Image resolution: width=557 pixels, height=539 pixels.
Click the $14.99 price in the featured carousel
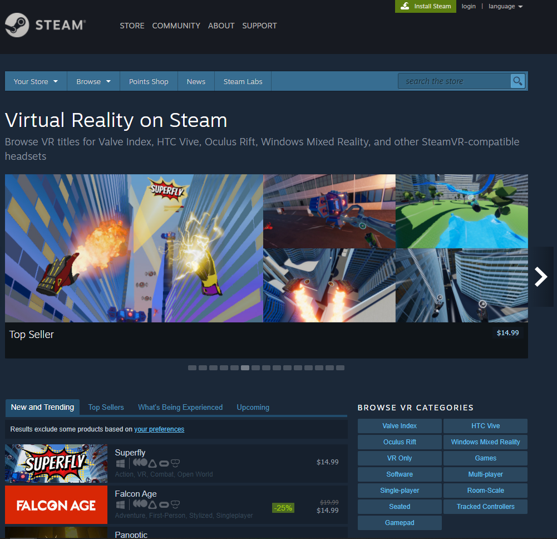(507, 333)
